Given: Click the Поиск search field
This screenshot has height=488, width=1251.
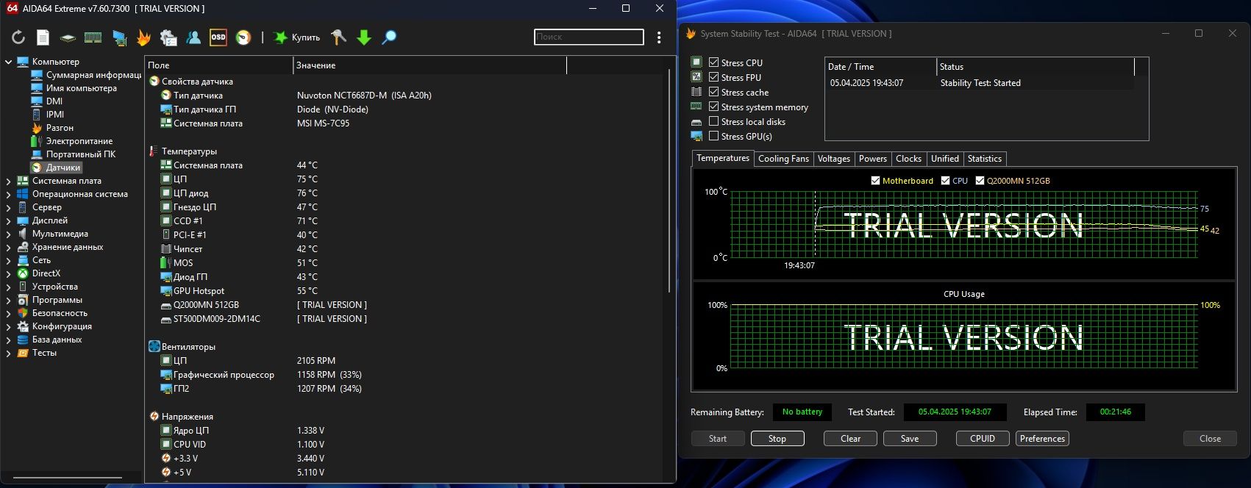Looking at the screenshot, I should coord(589,37).
